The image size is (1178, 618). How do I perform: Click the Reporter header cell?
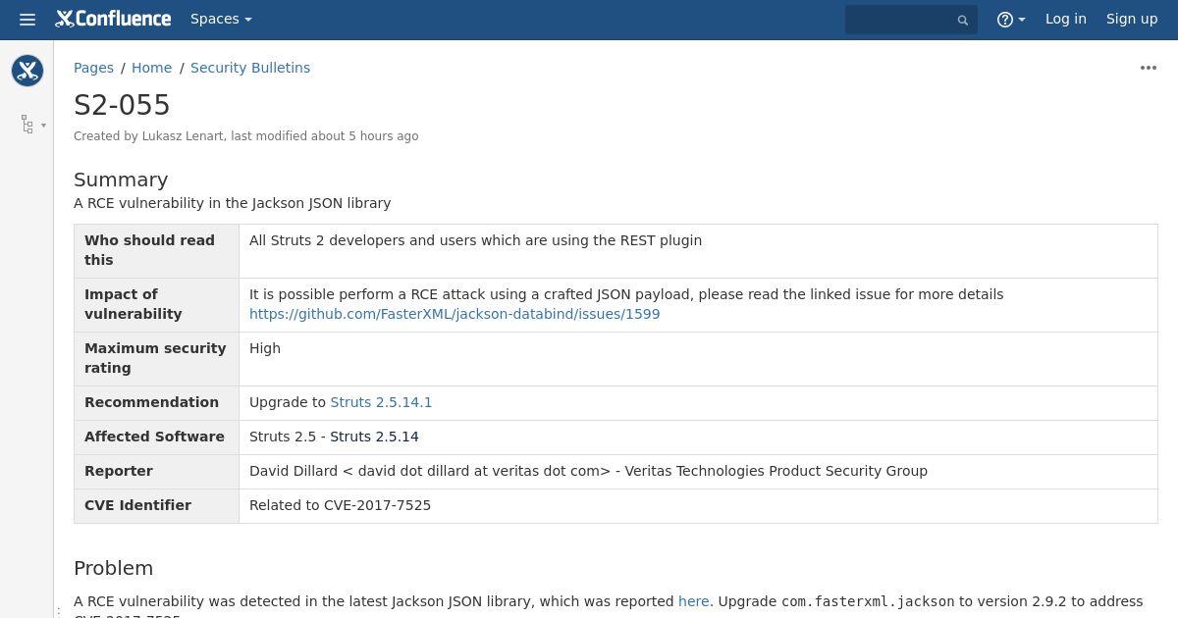pos(157,472)
